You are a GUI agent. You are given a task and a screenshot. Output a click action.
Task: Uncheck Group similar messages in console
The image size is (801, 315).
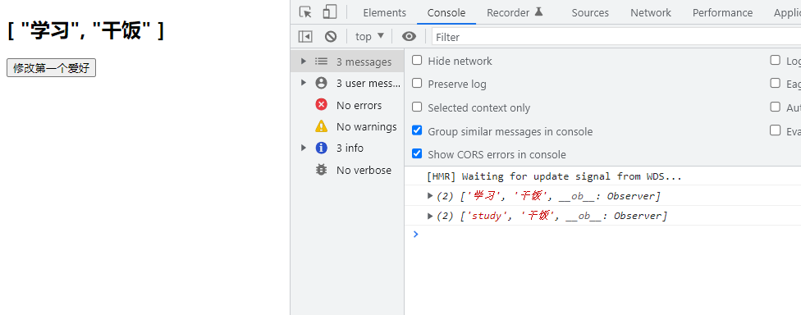tap(418, 130)
